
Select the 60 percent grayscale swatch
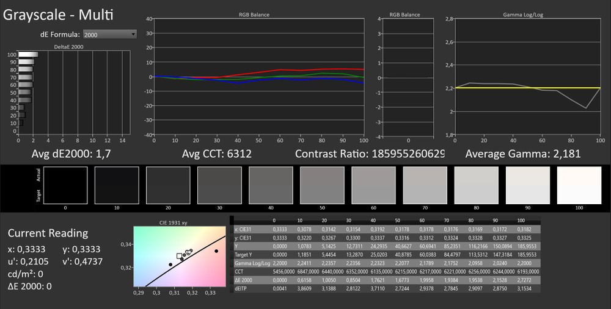pos(372,185)
